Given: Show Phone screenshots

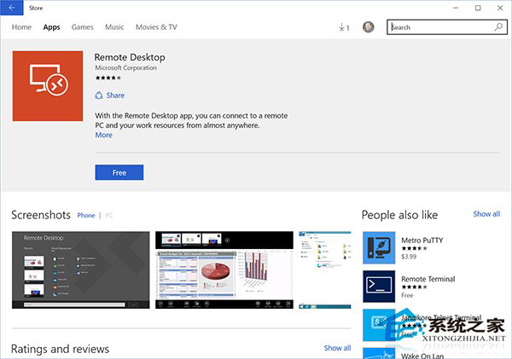Looking at the screenshot, I should 86,216.
